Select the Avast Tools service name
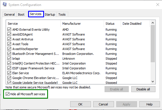This screenshot has height=110, width=162. (x=20, y=44)
